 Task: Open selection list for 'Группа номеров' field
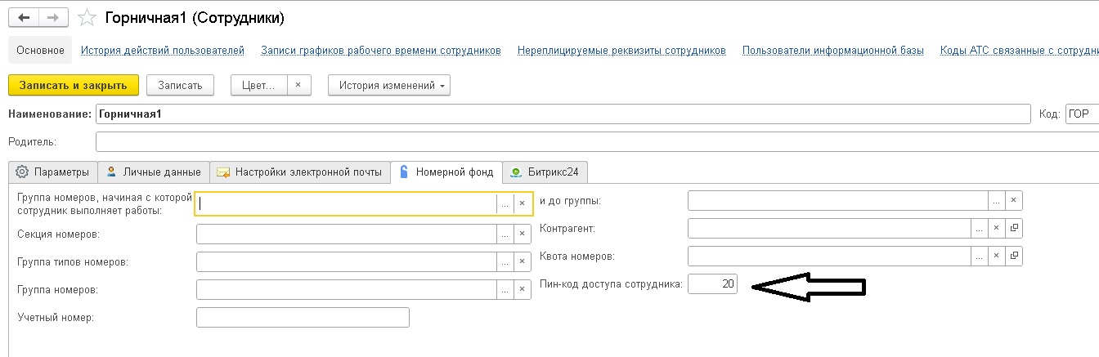click(505, 290)
